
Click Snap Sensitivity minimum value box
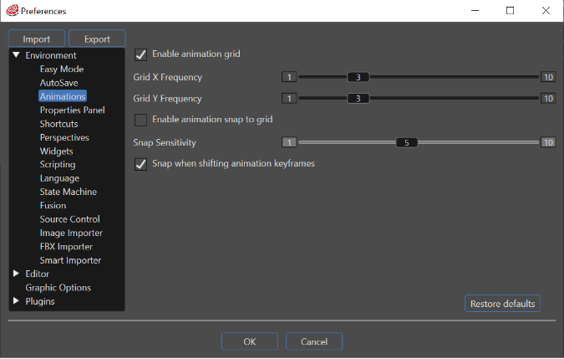[x=289, y=142]
